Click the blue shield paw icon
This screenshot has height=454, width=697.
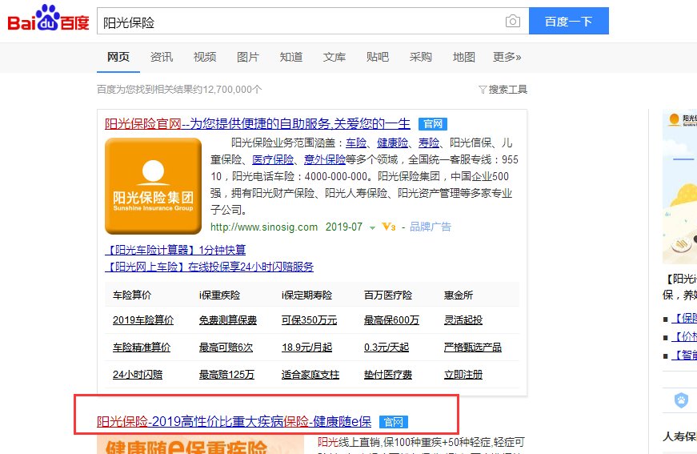pyautogui.click(x=681, y=400)
